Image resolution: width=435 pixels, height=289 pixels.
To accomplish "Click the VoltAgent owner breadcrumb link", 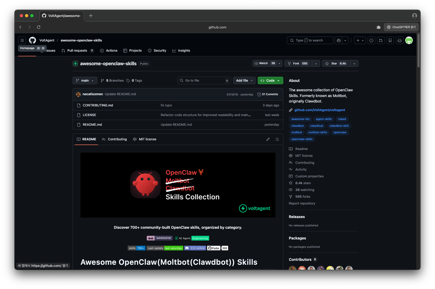I will pos(47,40).
